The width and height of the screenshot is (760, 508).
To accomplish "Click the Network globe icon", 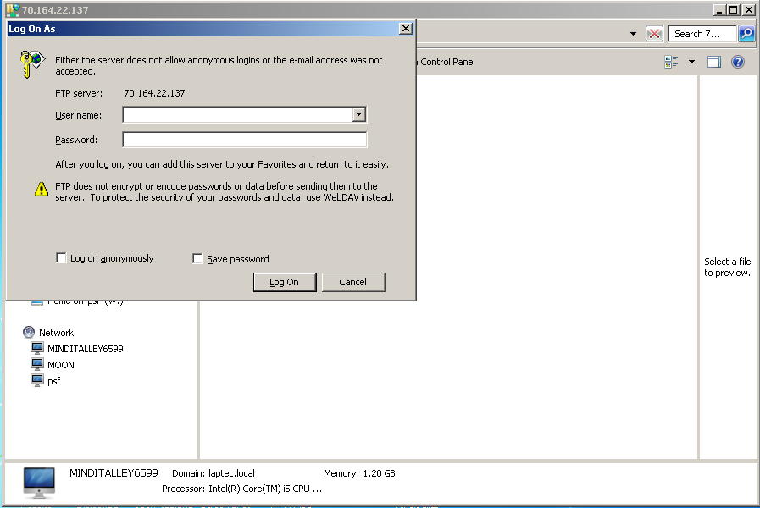I will tap(30, 333).
